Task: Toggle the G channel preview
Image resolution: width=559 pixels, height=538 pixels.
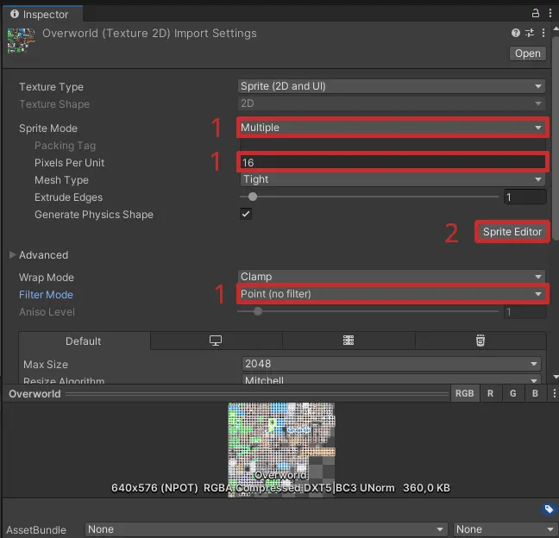Action: pyautogui.click(x=513, y=393)
